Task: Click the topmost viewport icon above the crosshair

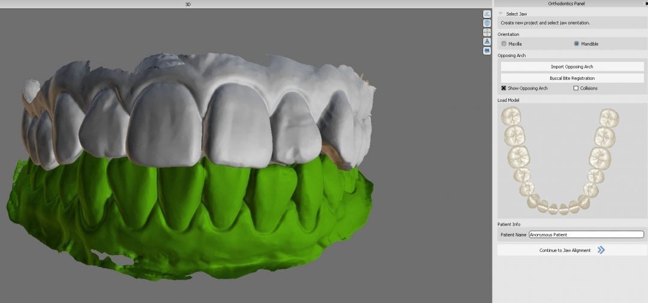Action: point(487,14)
